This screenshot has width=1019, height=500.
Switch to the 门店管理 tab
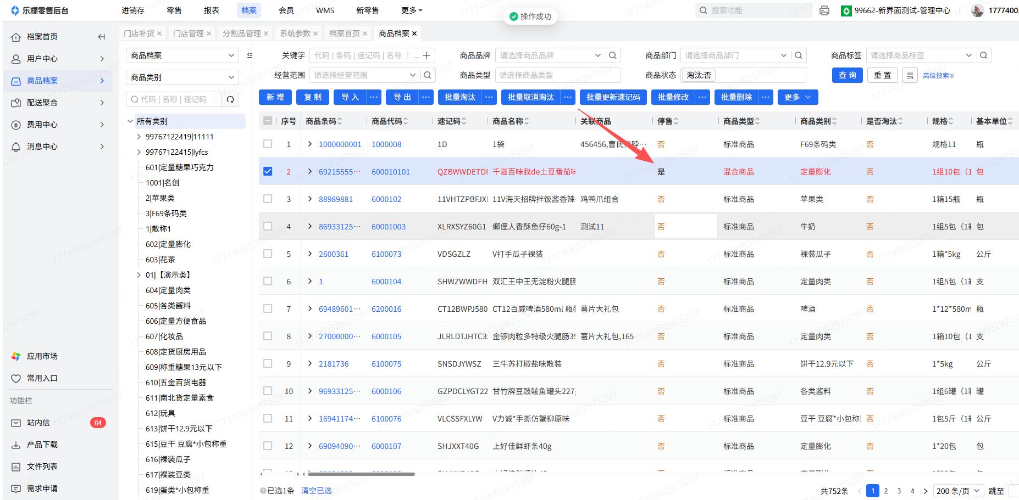(188, 33)
